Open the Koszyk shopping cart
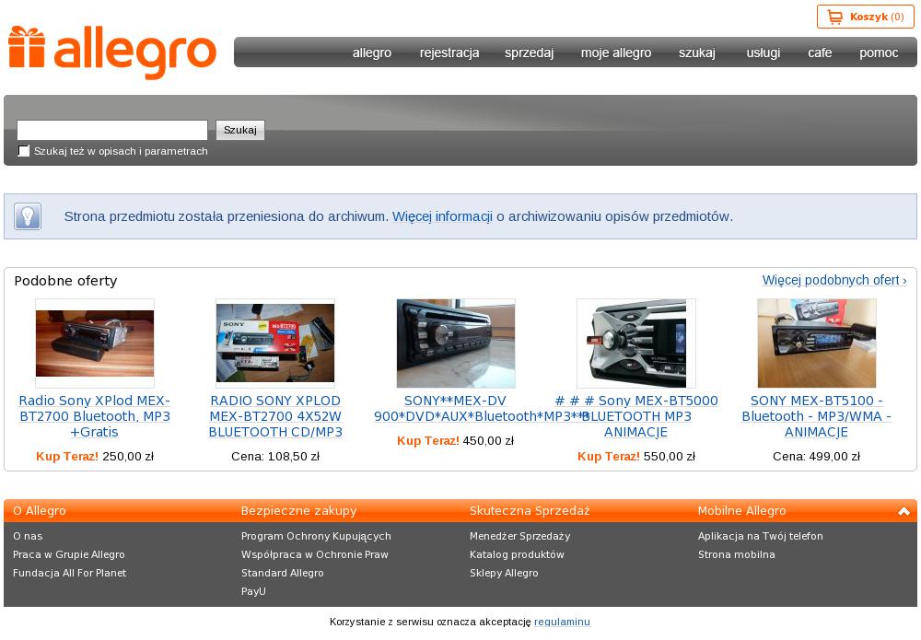 click(x=865, y=17)
